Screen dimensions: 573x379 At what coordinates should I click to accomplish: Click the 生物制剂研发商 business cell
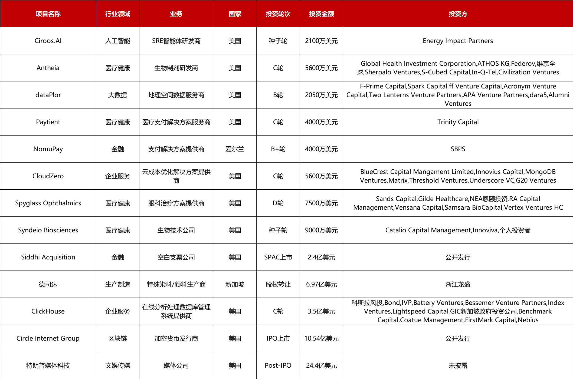(176, 68)
